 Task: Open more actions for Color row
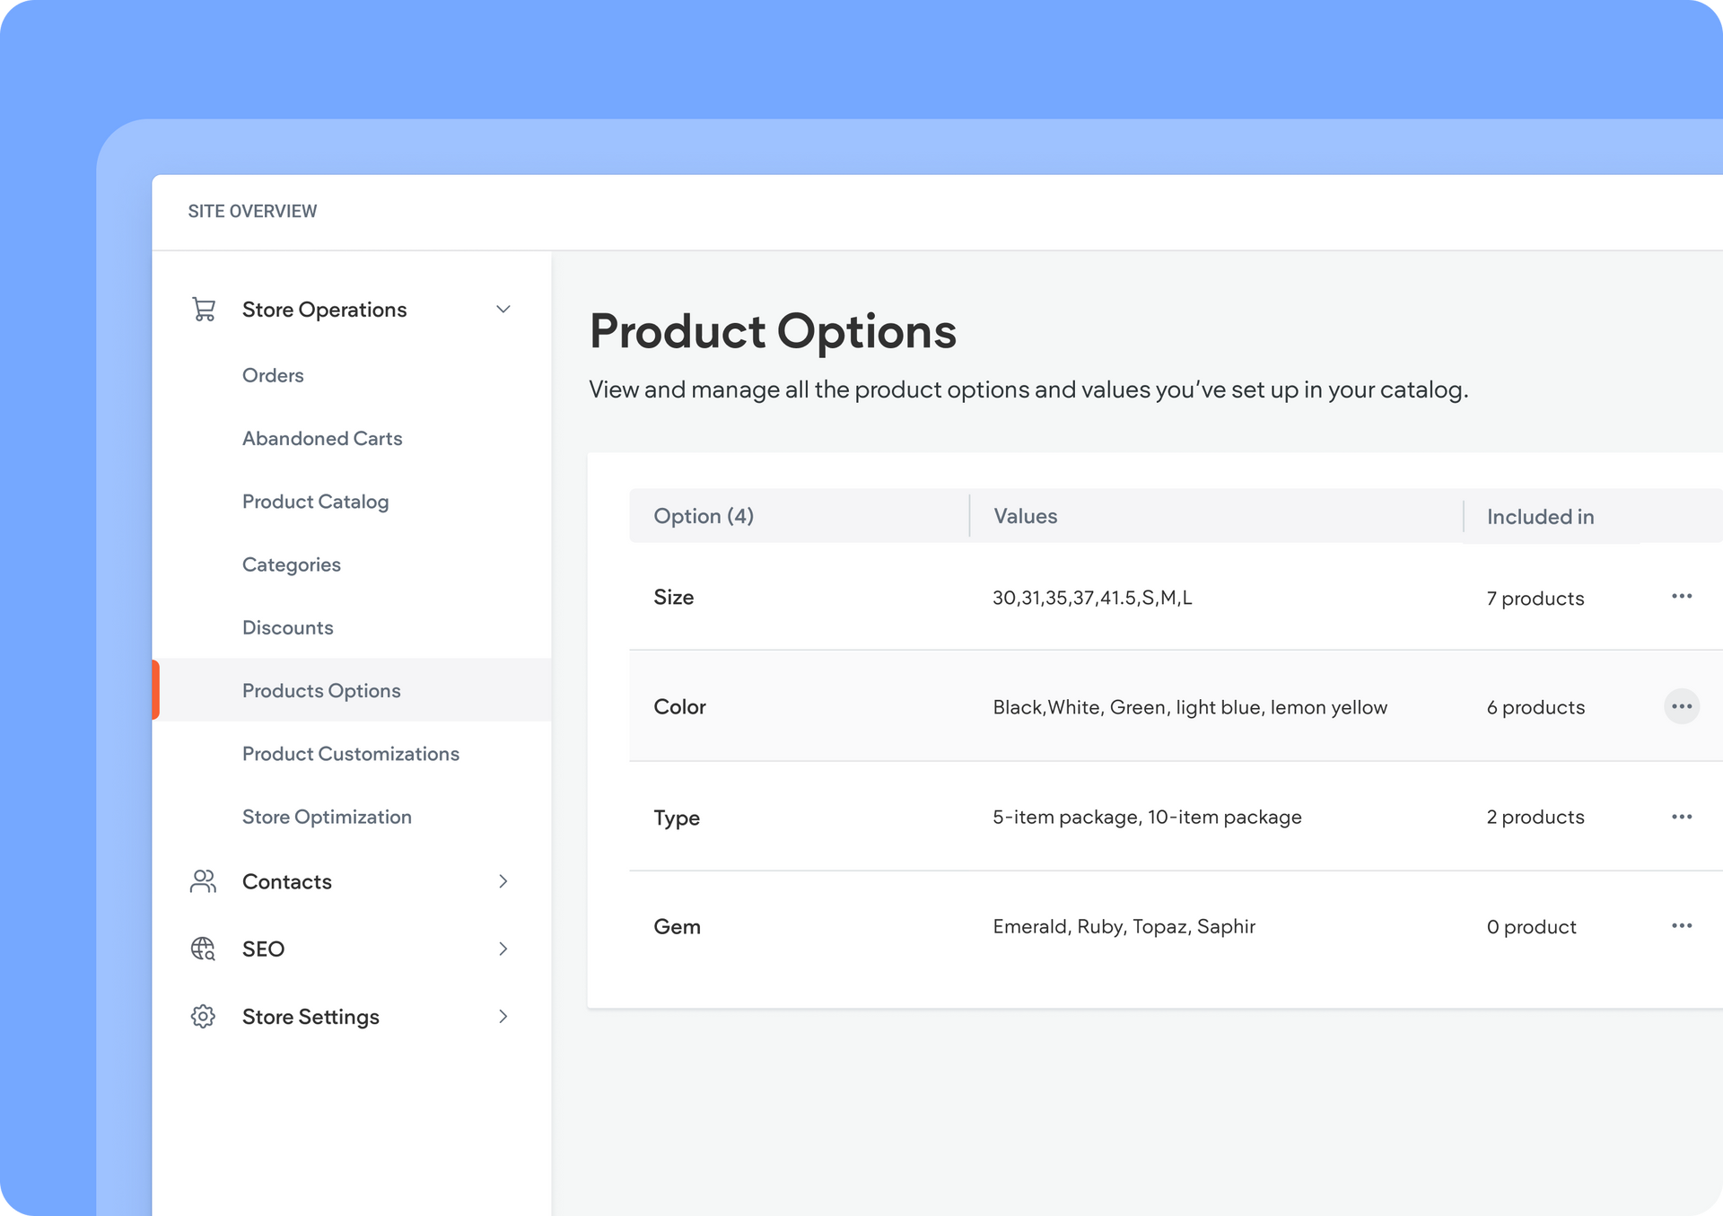(1682, 706)
